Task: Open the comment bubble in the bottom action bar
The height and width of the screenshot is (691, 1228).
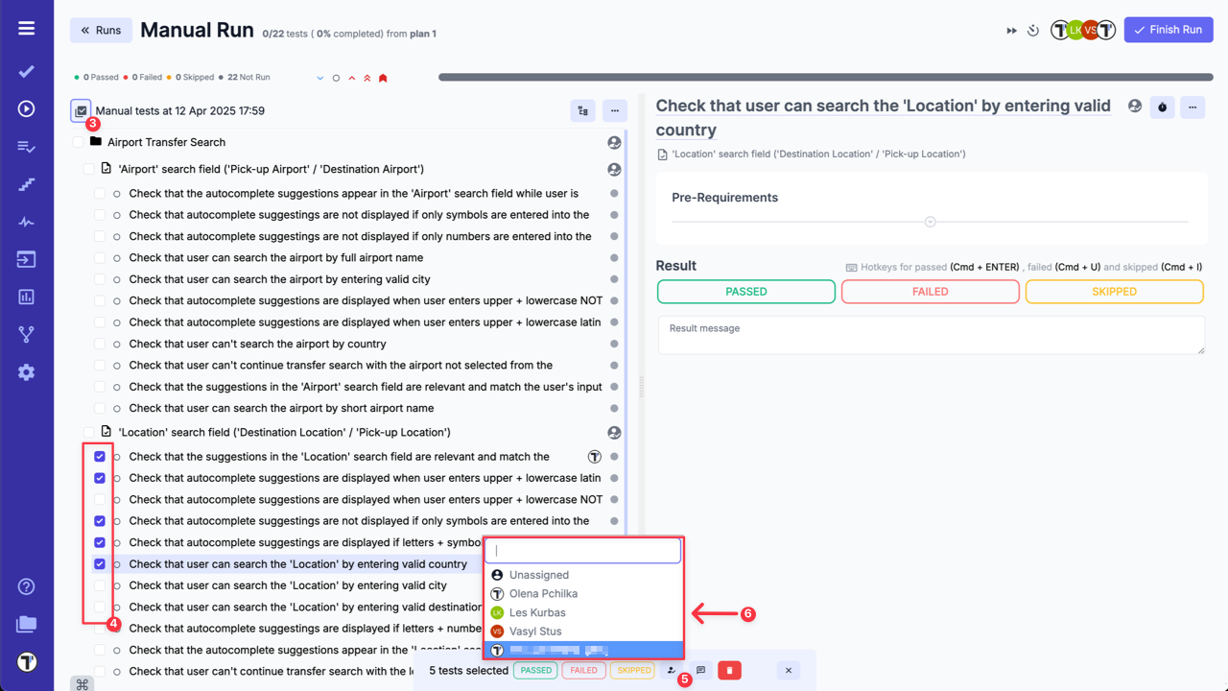Action: (x=701, y=670)
